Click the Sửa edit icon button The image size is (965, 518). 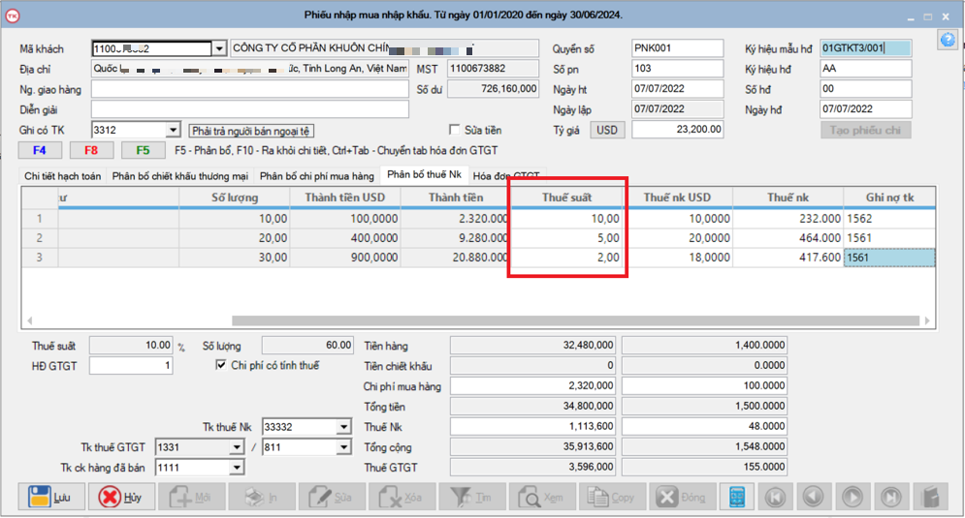334,497
